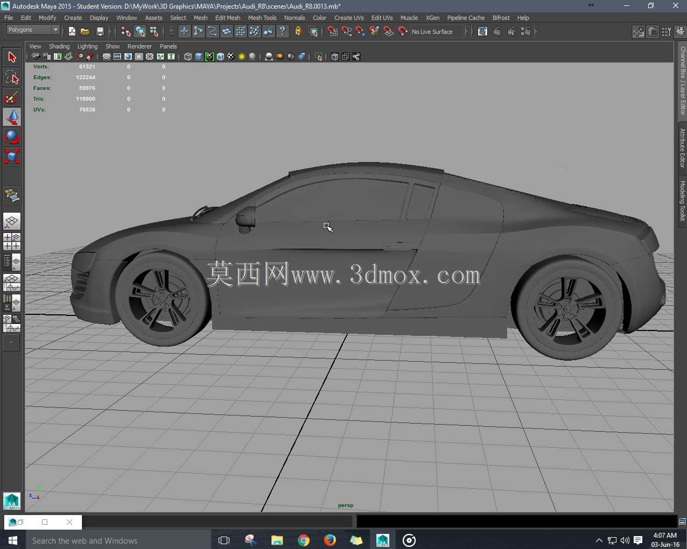Expand section after render icons

point(536,32)
